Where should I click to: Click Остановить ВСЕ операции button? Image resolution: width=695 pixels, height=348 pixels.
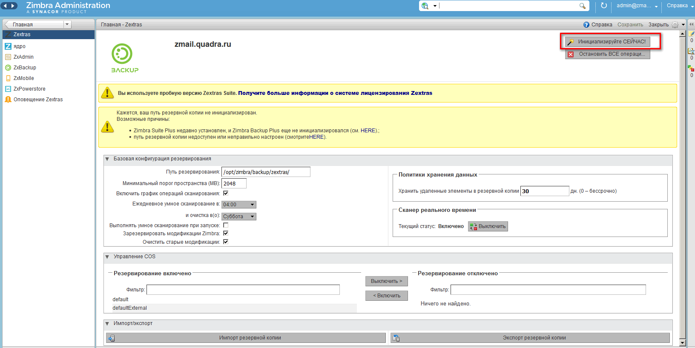pos(607,54)
